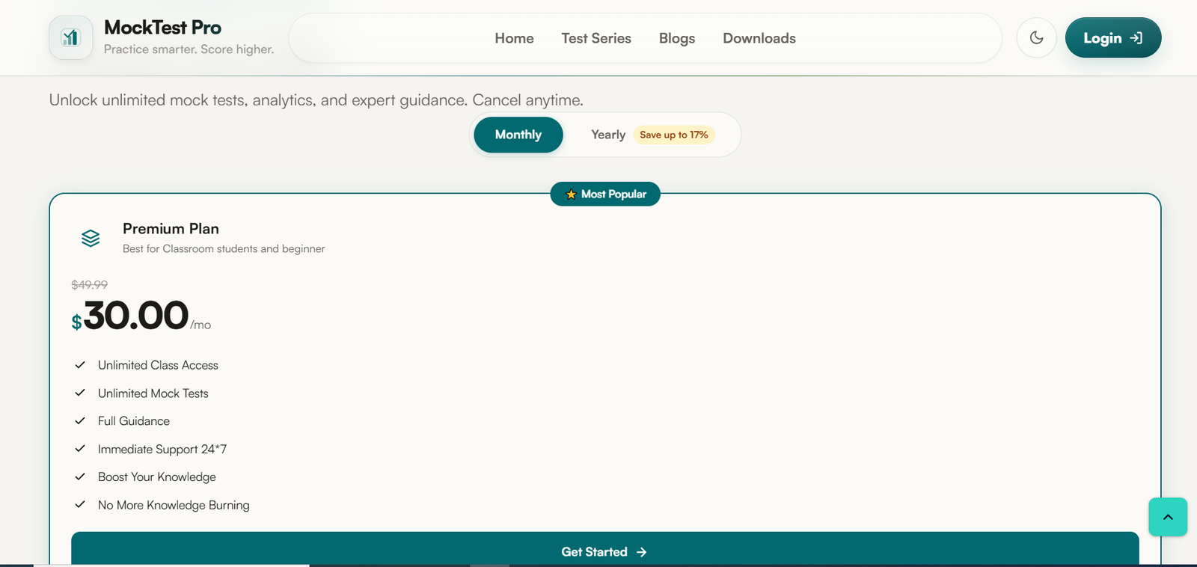Click Immediate Support 24*7 text

point(162,450)
